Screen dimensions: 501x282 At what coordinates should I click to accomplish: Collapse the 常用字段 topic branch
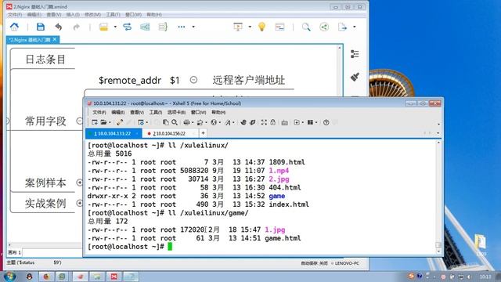point(79,121)
